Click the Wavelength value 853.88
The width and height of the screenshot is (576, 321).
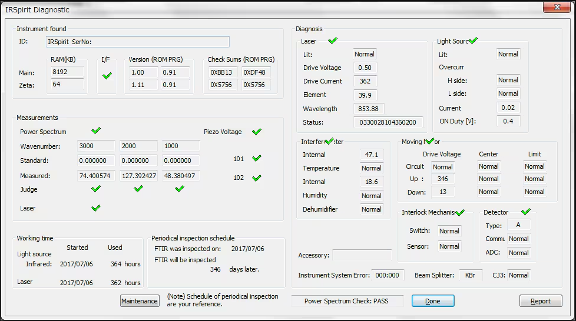(x=369, y=109)
